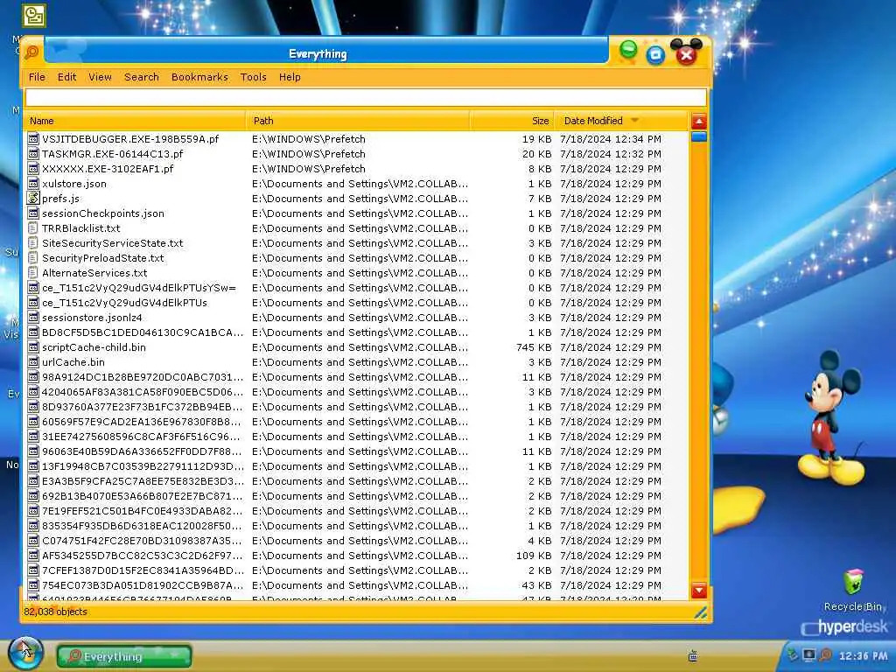Click the E:\WINDOWS\Prefetch path of TASKMGR row
This screenshot has height=672, width=896.
309,154
